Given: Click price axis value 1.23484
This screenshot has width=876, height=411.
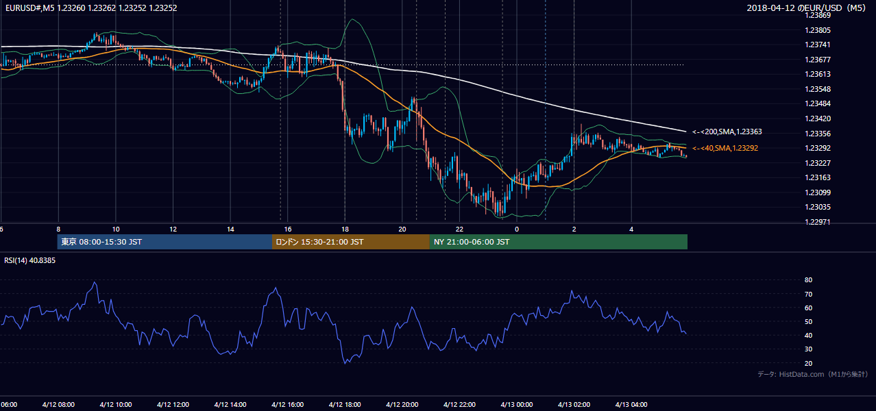Looking at the screenshot, I should [x=817, y=103].
